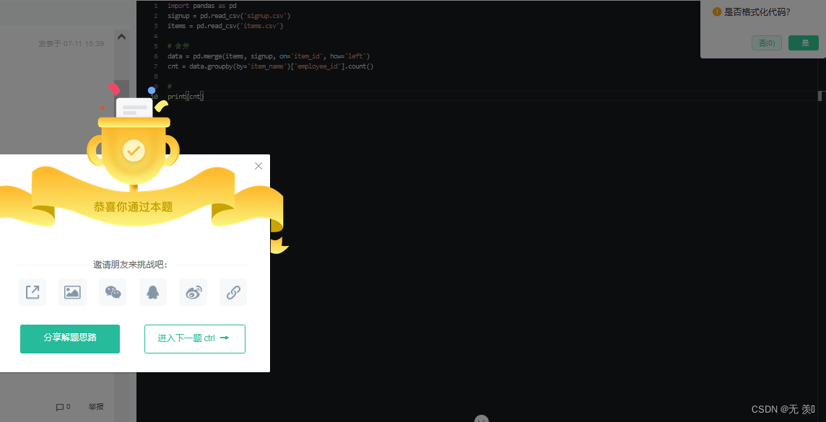Click the 分享解题思路 button
The image size is (826, 422).
(70, 339)
